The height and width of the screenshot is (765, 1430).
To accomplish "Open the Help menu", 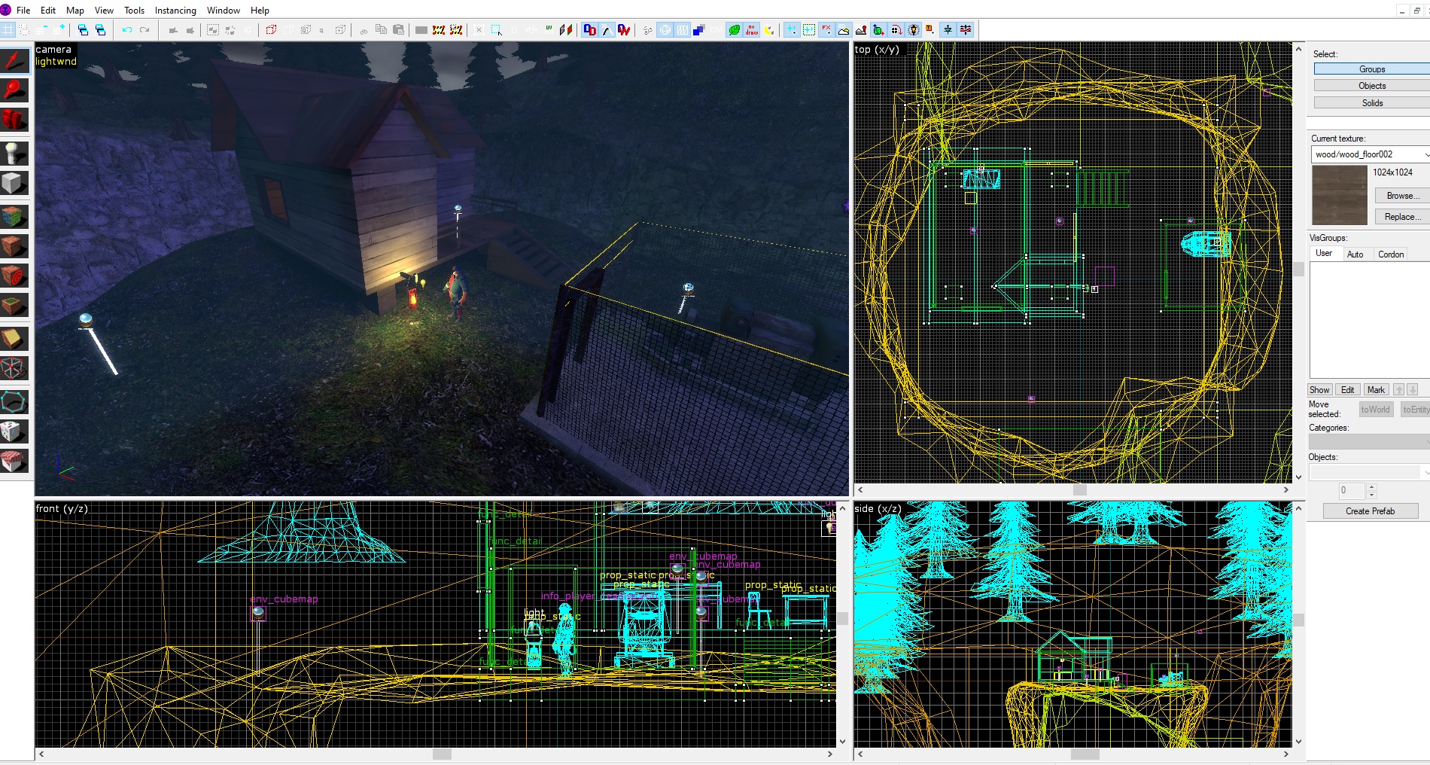I will tap(260, 11).
